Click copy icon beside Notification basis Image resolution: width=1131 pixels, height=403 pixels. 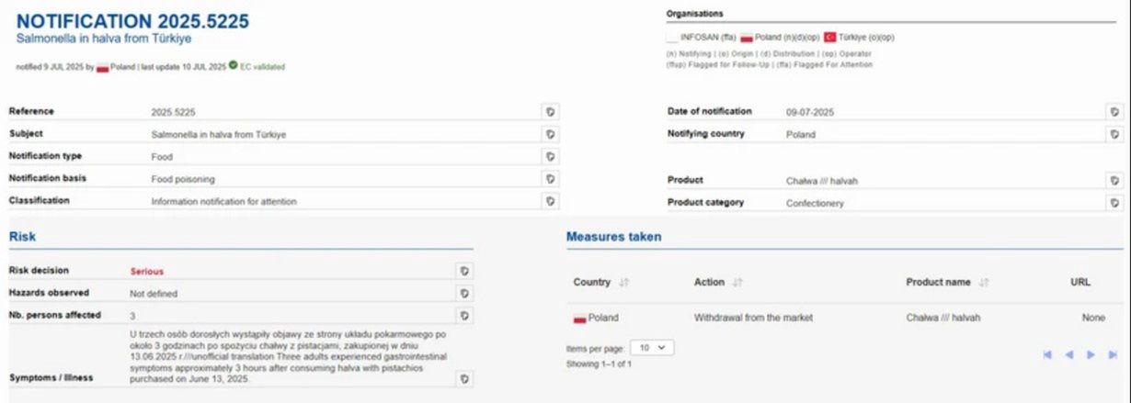pyautogui.click(x=550, y=178)
